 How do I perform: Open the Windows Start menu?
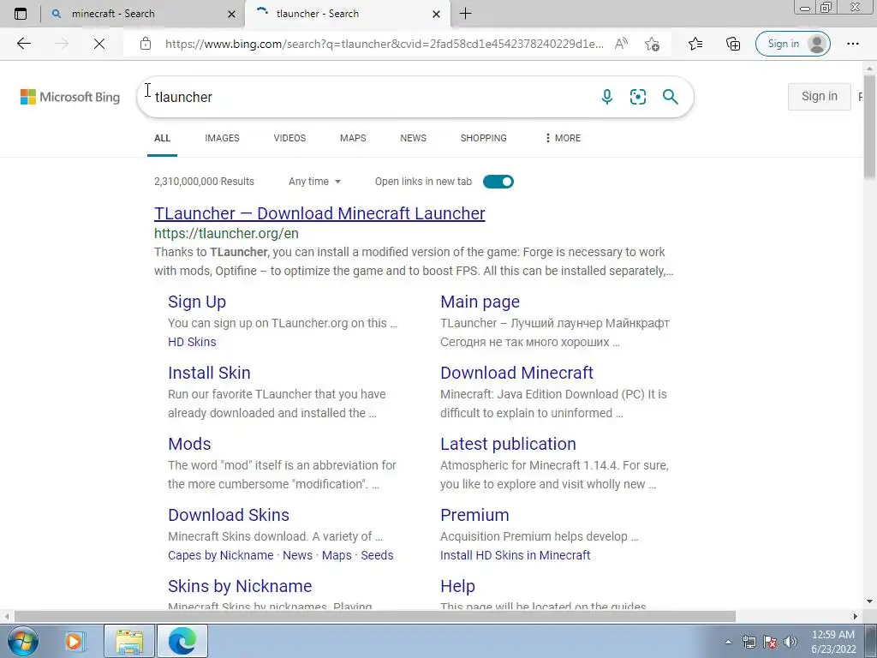[x=23, y=641]
